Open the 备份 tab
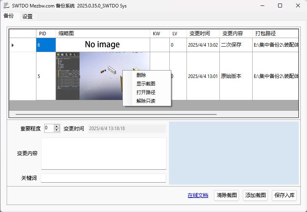The width and height of the screenshot is (307, 212). point(9,16)
